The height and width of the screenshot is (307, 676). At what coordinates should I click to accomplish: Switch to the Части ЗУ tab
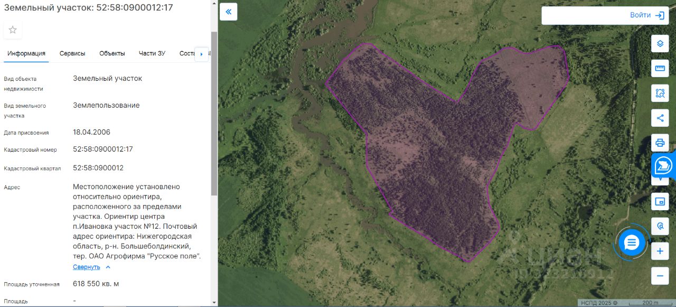pos(152,53)
